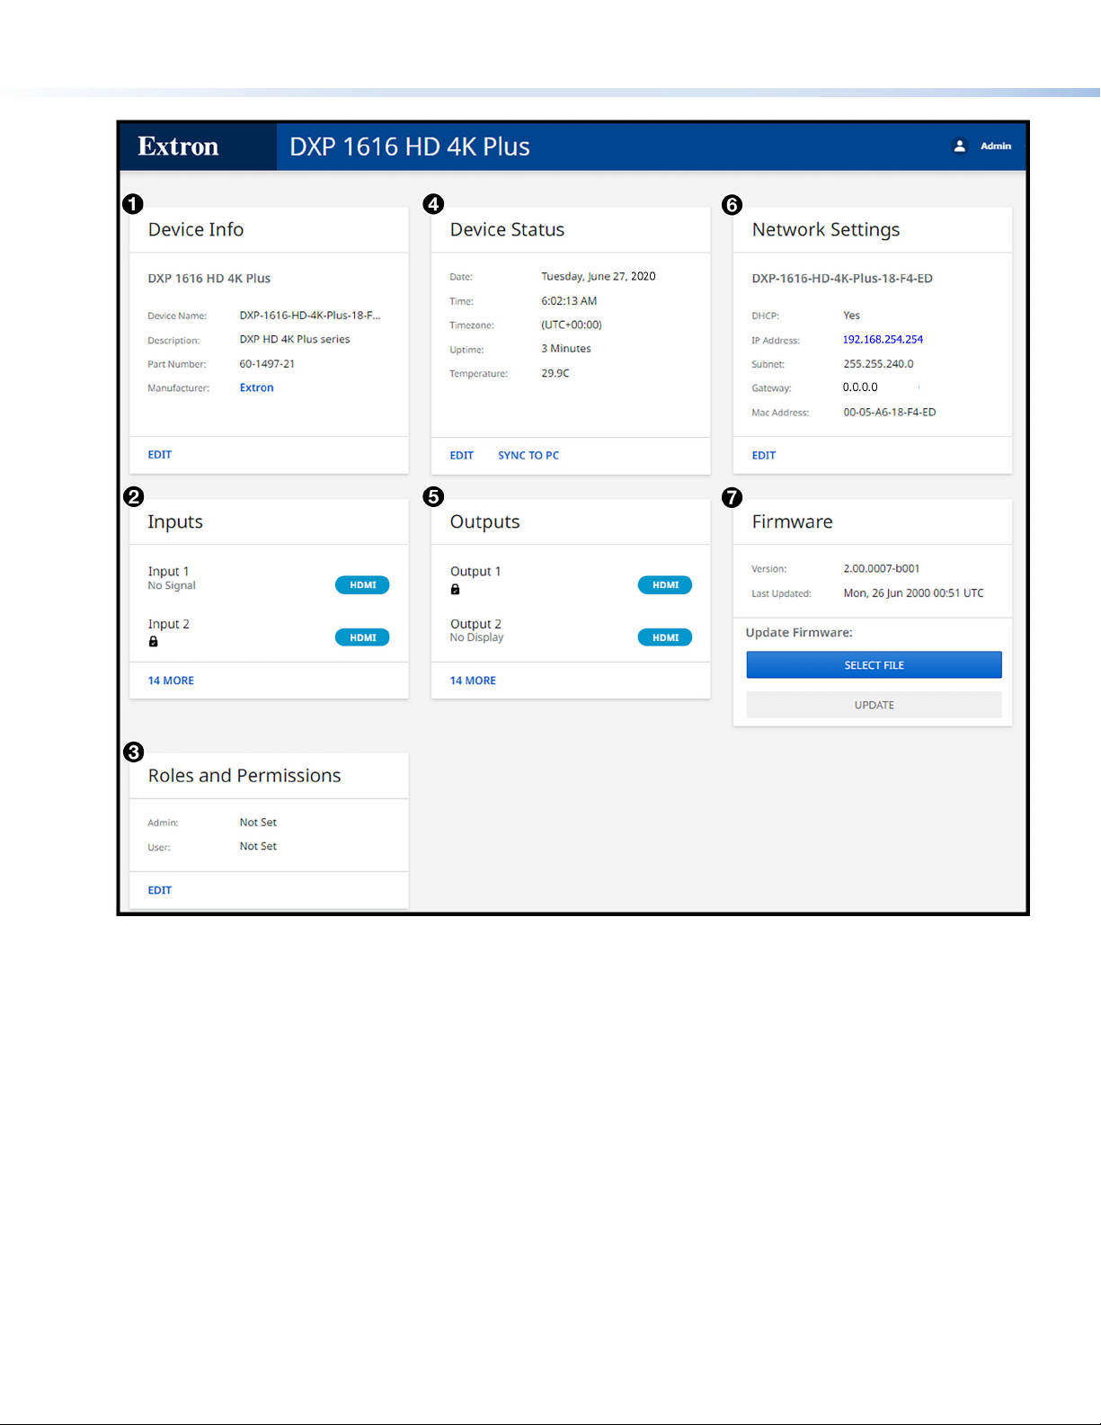
Task: Click date 'Tuesday, June 27, 2020'
Action: [599, 277]
